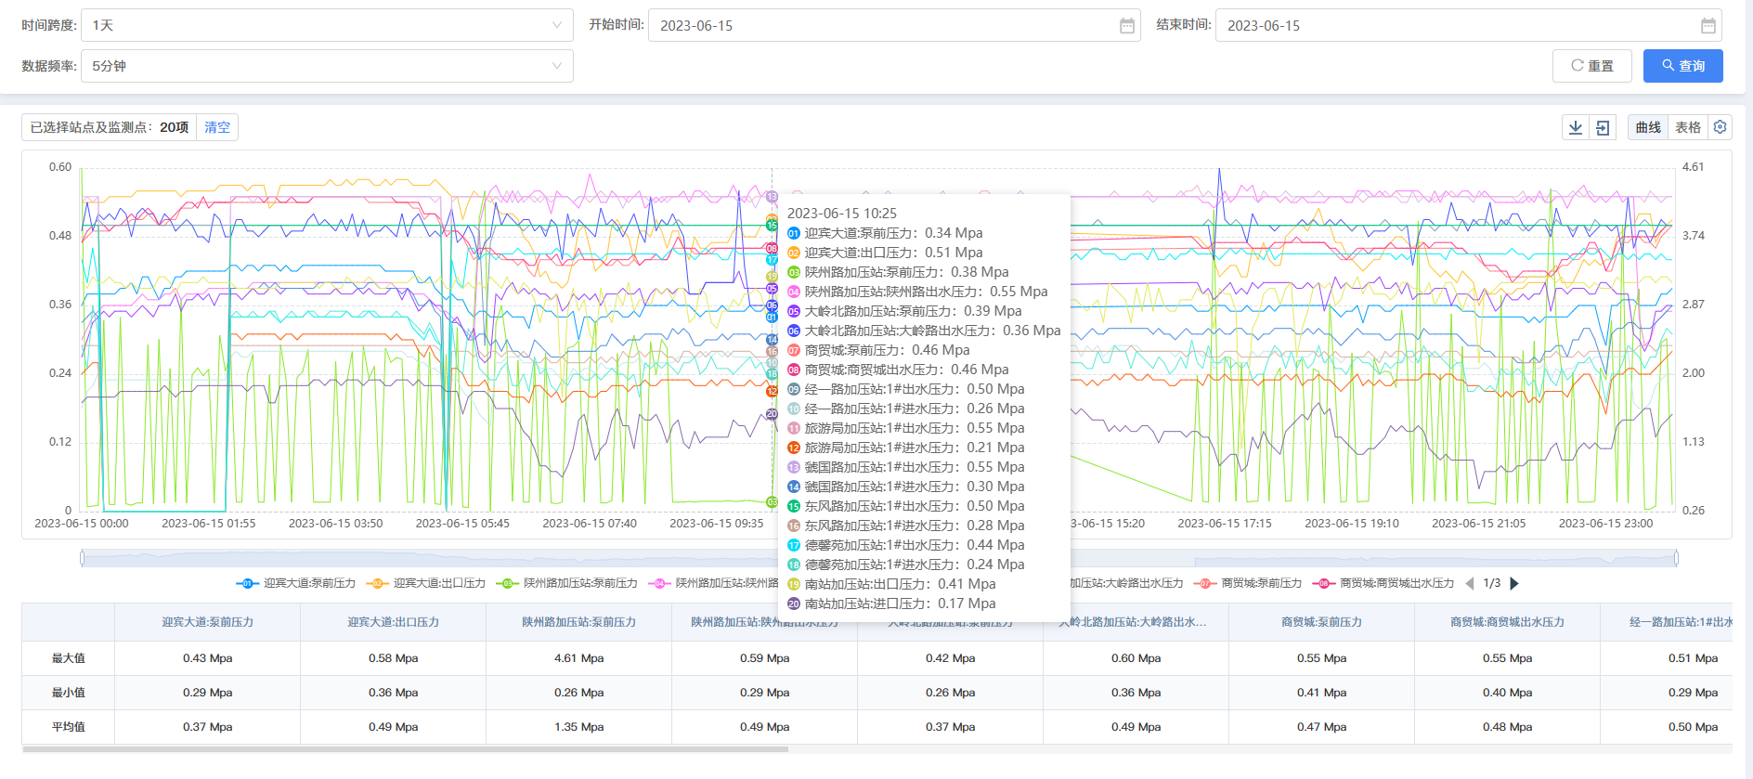1753x779 pixels.
Task: Click the 重置 reset button
Action: tap(1591, 66)
